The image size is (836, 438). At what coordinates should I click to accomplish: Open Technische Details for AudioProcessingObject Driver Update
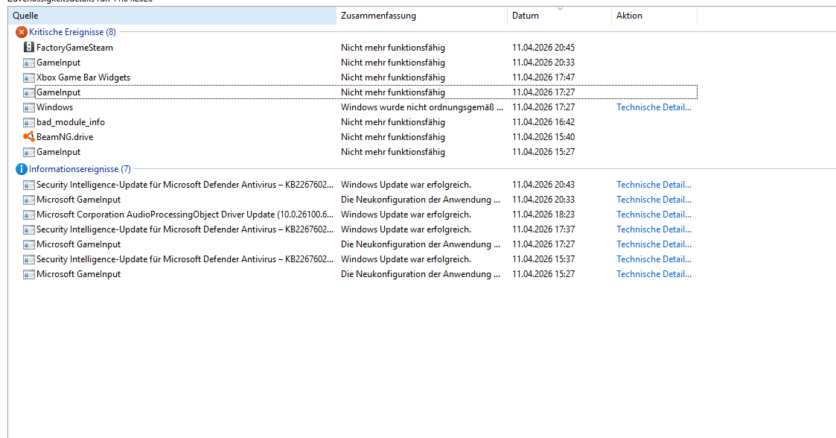(x=654, y=215)
